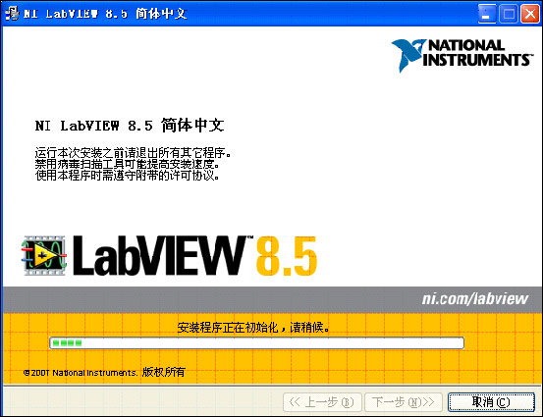This screenshot has width=543, height=417.
Task: Click the National Instruments eagle logo
Action: tap(407, 55)
